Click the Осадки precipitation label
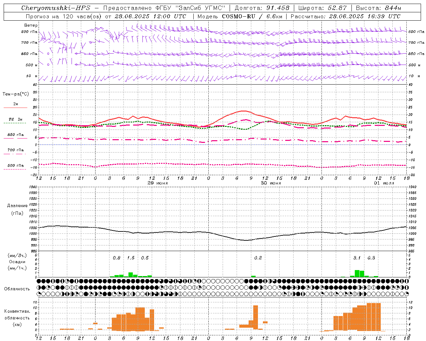Screen dimensions: 426x341 tap(17, 262)
